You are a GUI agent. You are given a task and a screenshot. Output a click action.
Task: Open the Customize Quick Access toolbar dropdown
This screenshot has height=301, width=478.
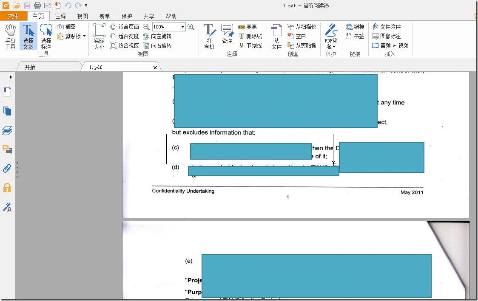pyautogui.click(x=86, y=6)
